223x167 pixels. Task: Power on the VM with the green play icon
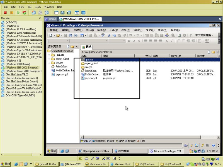click(x=18, y=13)
